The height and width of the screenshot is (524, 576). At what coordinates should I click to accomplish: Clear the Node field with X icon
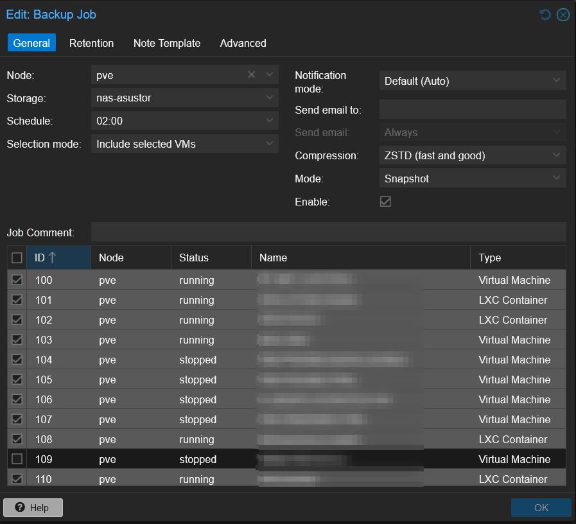click(x=252, y=75)
